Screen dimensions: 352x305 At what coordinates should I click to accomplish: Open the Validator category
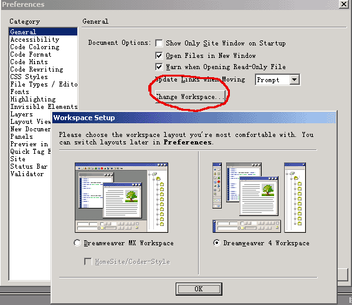click(x=27, y=174)
